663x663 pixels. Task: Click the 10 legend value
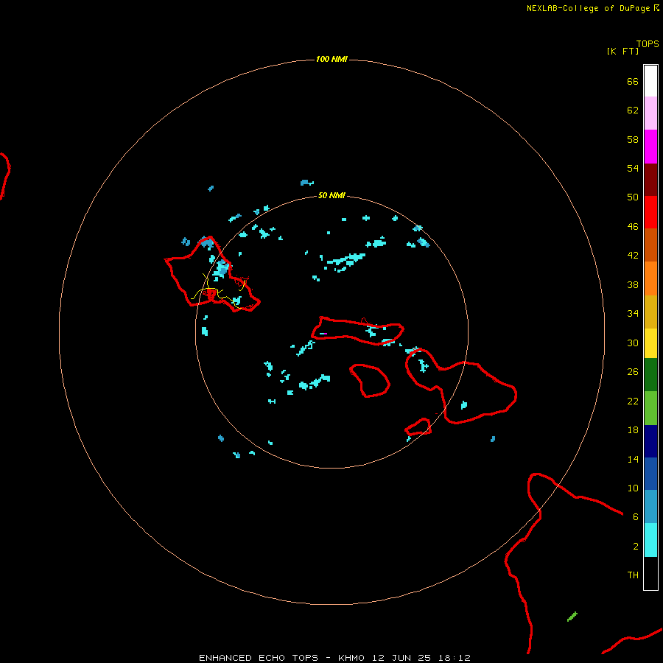click(633, 488)
